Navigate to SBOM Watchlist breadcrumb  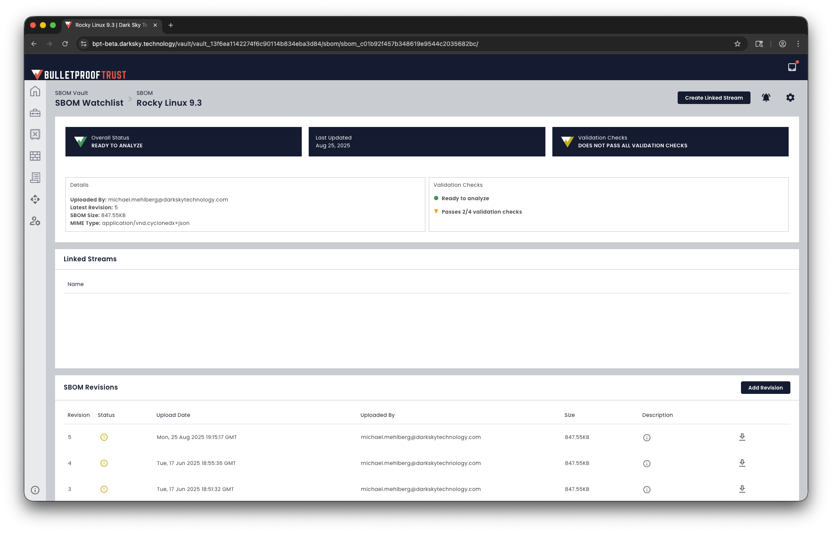click(89, 103)
